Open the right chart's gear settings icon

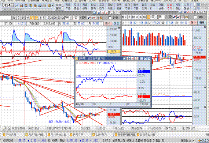pos(187,17)
